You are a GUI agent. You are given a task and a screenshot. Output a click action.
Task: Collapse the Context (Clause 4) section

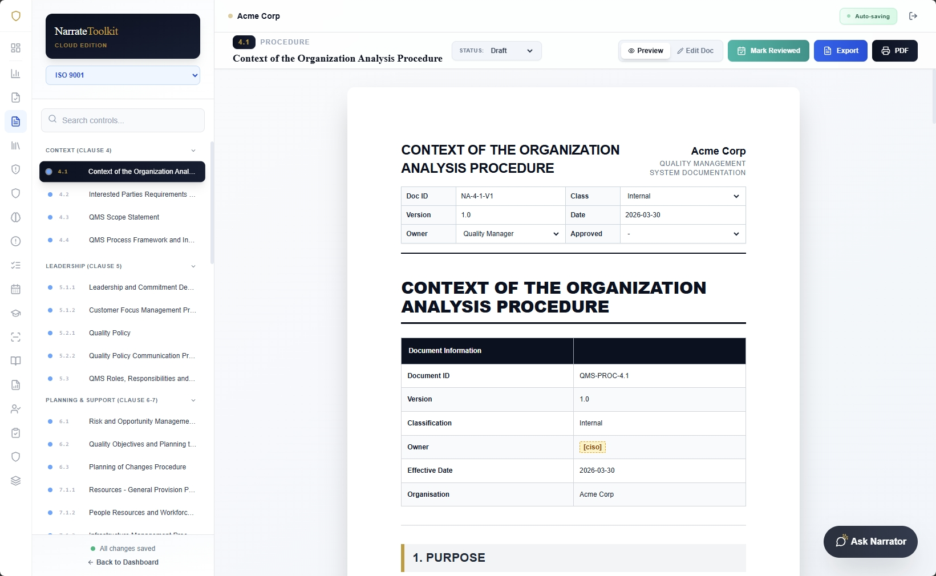(193, 150)
